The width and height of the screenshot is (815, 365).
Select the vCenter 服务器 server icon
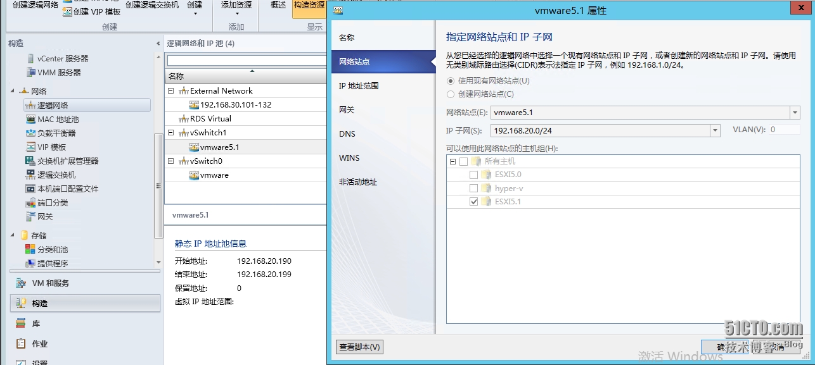[30, 58]
